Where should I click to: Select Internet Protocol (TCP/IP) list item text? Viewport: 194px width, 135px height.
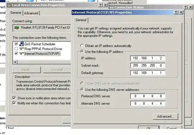pyautogui.click(x=42, y=54)
